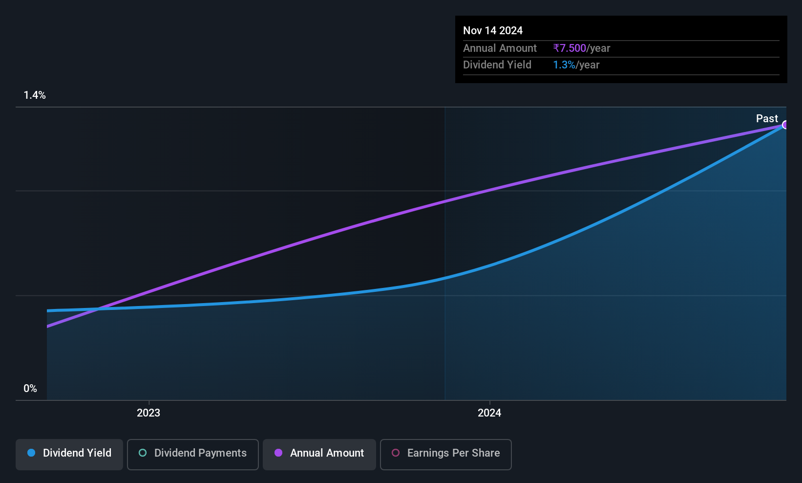Click the 0% y-axis label
Viewport: 802px width, 483px height.
click(x=30, y=389)
